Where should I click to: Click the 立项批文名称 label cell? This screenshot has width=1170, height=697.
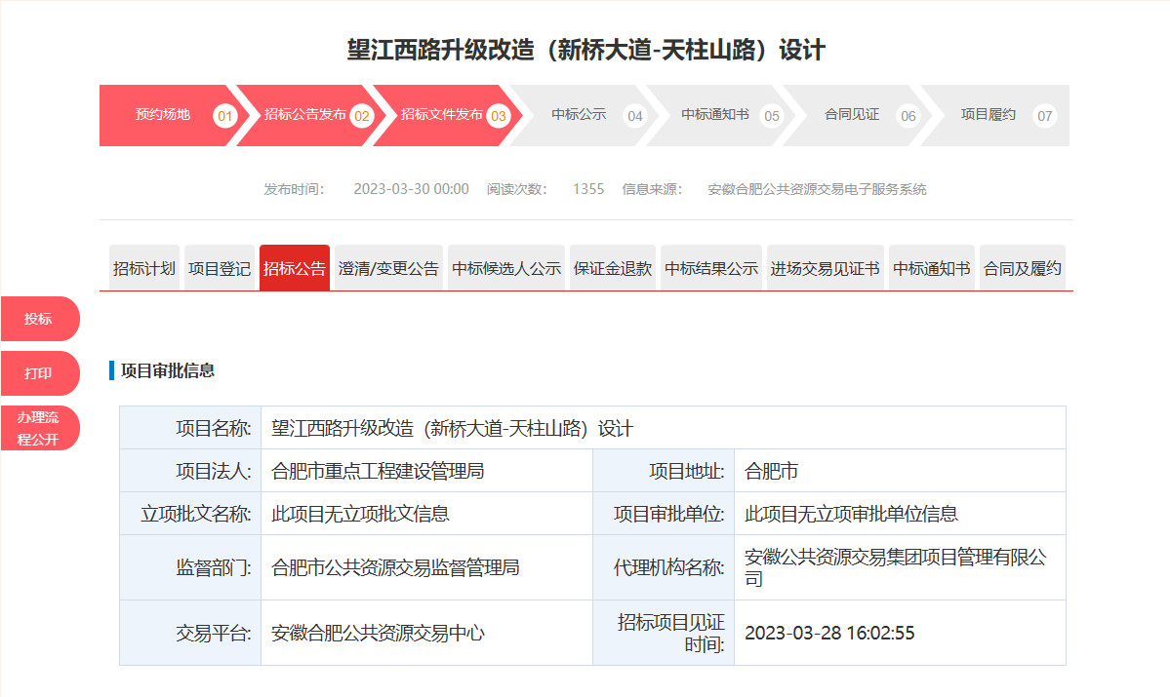point(190,514)
